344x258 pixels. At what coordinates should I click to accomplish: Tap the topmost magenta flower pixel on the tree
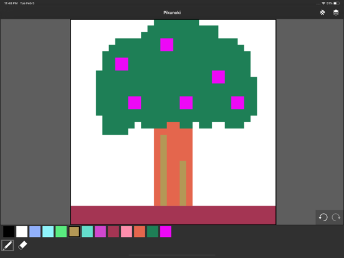[167, 45]
